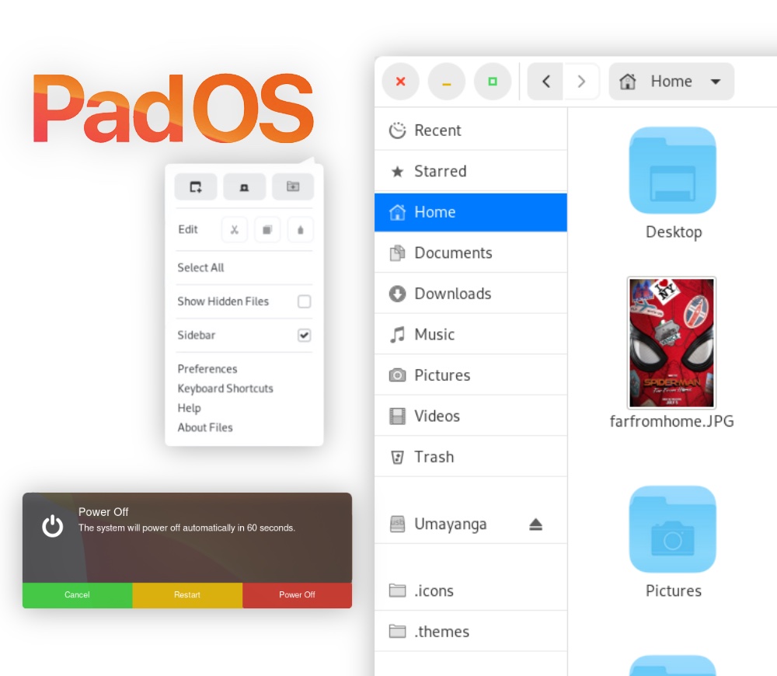Click the .themes folder icon in sidebar
The height and width of the screenshot is (676, 777).
point(397,631)
